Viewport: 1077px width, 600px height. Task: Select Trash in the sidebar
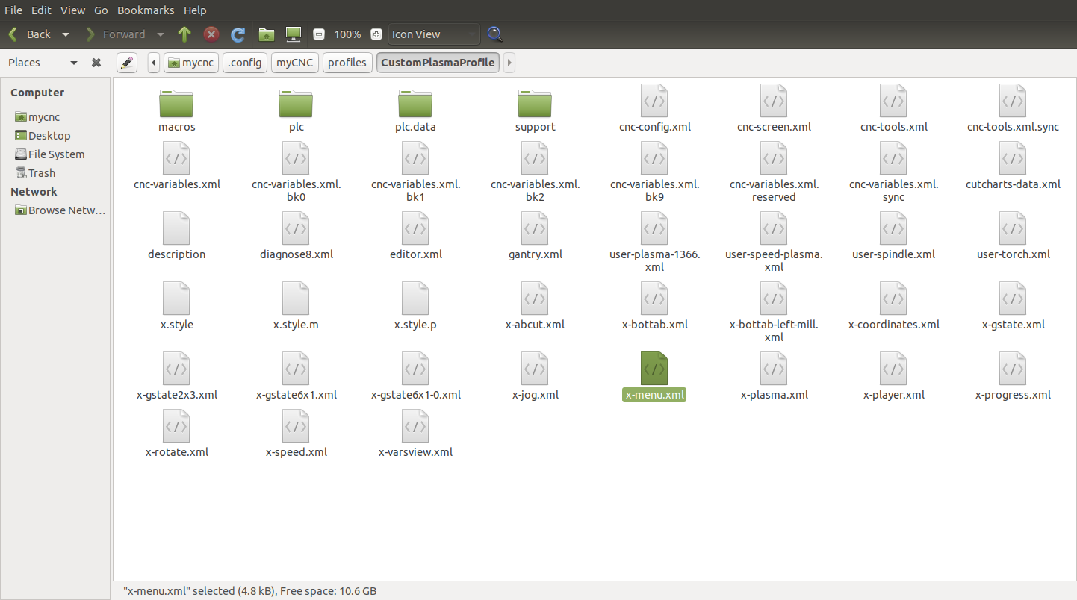(x=42, y=173)
